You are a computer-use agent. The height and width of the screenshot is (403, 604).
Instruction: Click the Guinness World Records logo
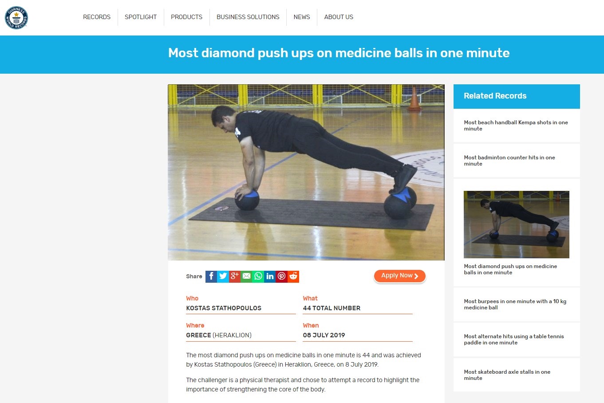pyautogui.click(x=16, y=18)
